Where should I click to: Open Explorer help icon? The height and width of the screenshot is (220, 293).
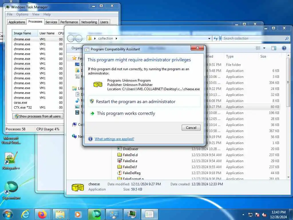coord(284,48)
